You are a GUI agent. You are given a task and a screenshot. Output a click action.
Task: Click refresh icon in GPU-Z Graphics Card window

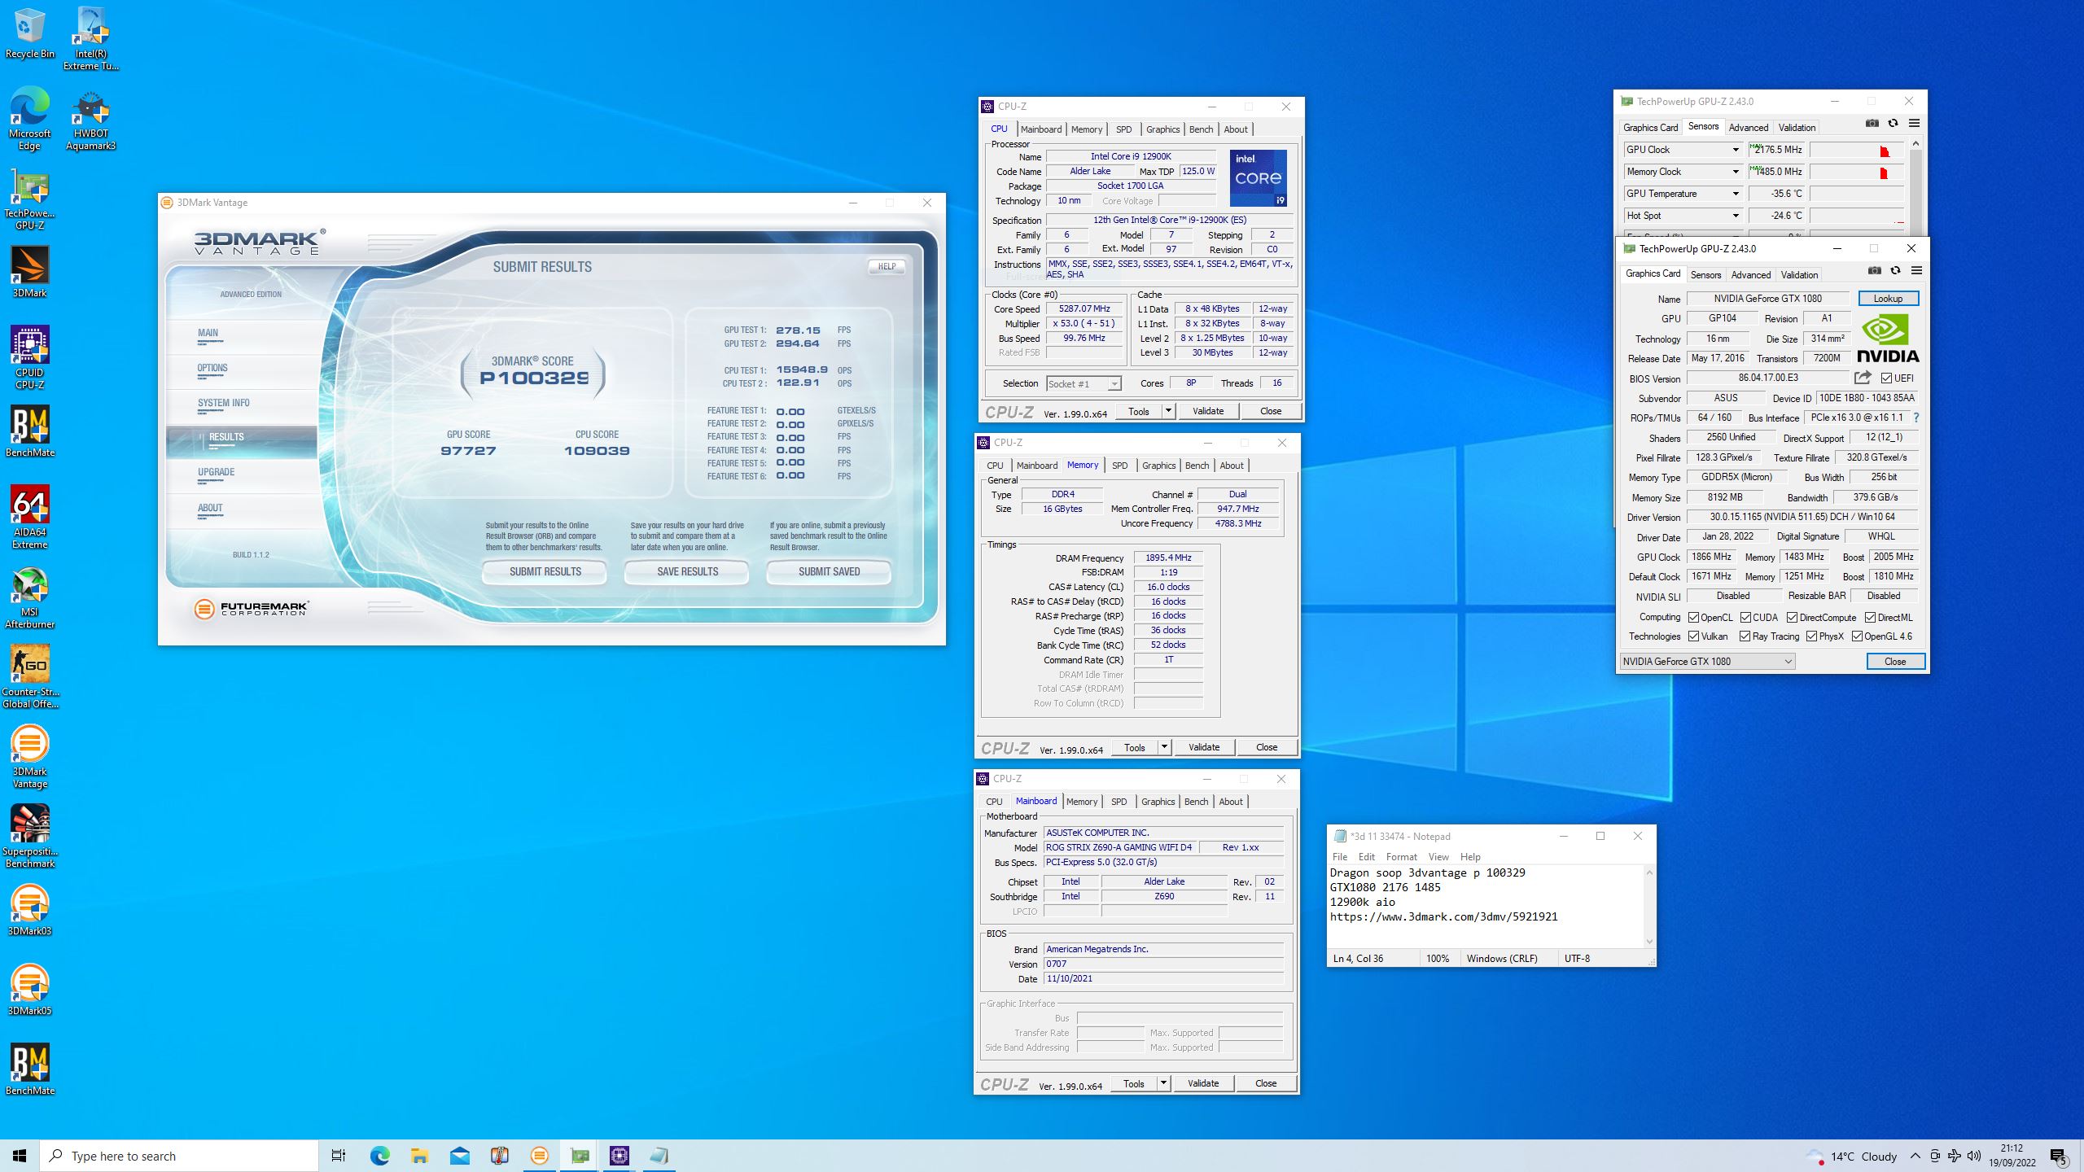point(1896,271)
